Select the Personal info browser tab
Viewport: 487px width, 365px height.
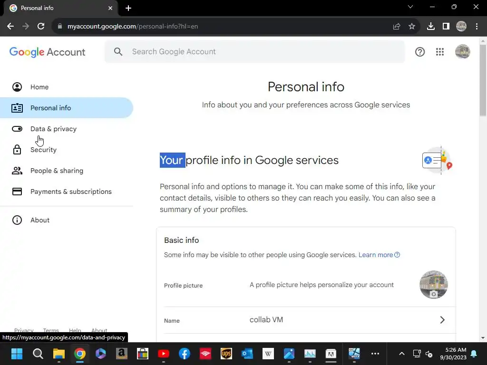61,8
